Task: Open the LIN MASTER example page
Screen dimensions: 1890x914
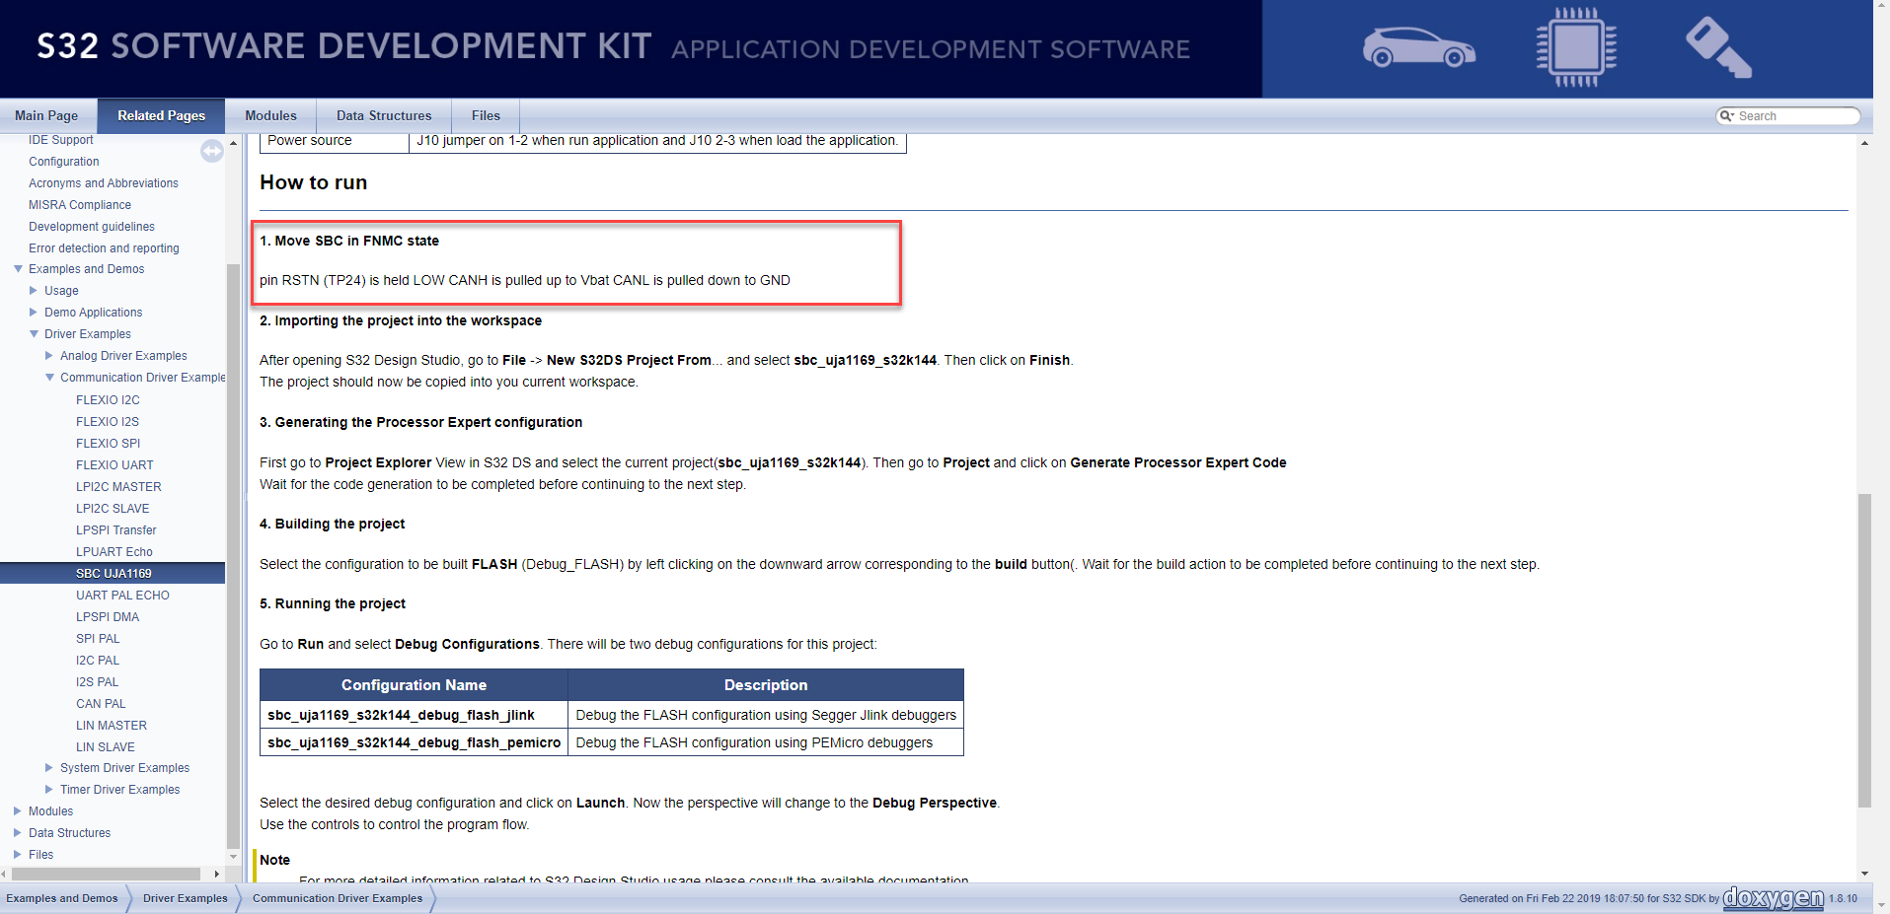Action: click(x=112, y=726)
